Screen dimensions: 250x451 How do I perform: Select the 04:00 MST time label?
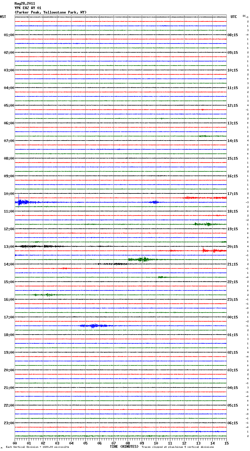click(x=9, y=88)
